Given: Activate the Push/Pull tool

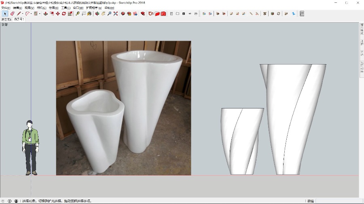Looking at the screenshot, I should [x=45, y=14].
